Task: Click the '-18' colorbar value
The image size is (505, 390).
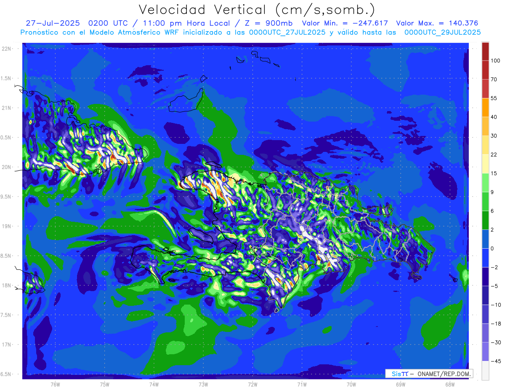Action: point(496,323)
